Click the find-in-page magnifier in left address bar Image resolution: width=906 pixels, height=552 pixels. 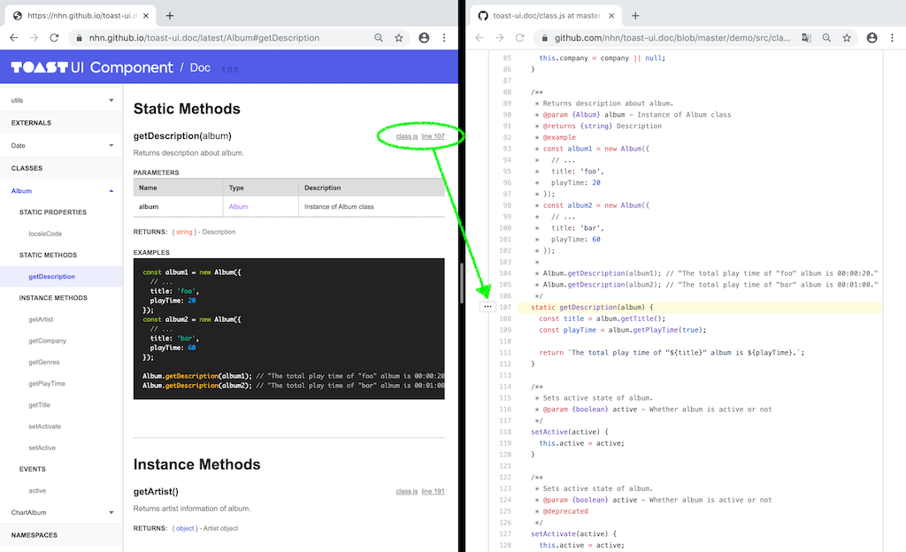click(379, 38)
